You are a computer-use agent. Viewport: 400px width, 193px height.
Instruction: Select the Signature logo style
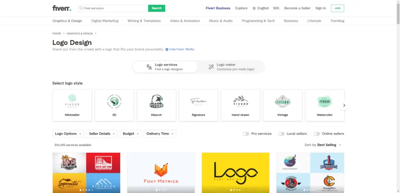click(198, 105)
